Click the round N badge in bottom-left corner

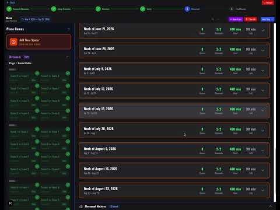(x=10, y=203)
